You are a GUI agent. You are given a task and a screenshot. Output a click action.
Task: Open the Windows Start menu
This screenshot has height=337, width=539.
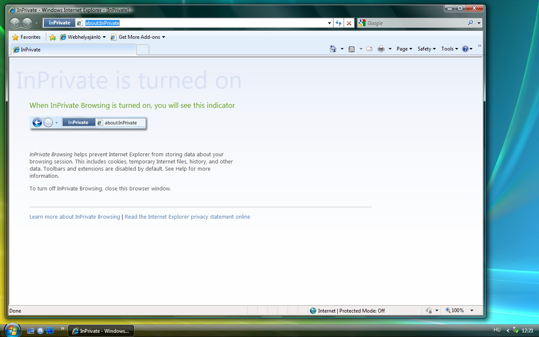11,330
